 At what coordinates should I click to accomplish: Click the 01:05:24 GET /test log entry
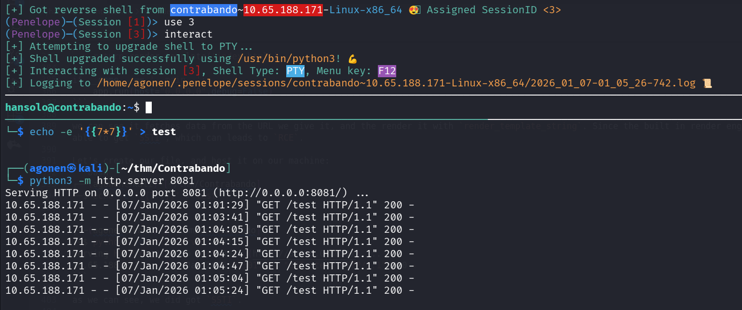[x=209, y=290]
